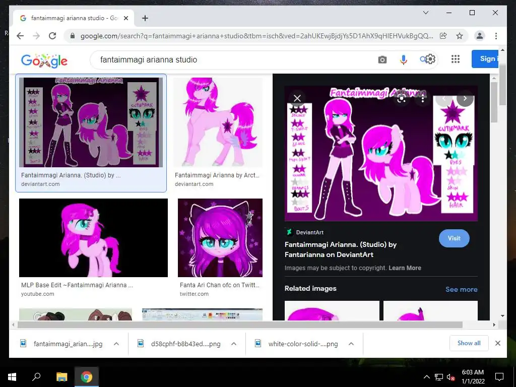Image resolution: width=516 pixels, height=387 pixels.
Task: Open Windows taskbar search
Action: 36,376
